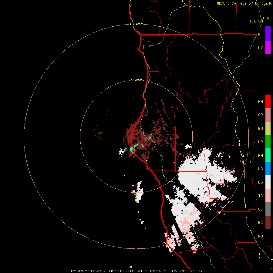
Task: Click the yellow BD legend swatch
Action: 268,129
